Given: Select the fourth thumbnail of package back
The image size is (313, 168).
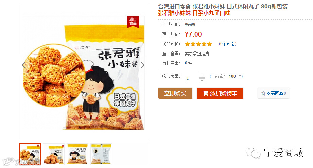Looking at the screenshot, I should click(x=101, y=154).
